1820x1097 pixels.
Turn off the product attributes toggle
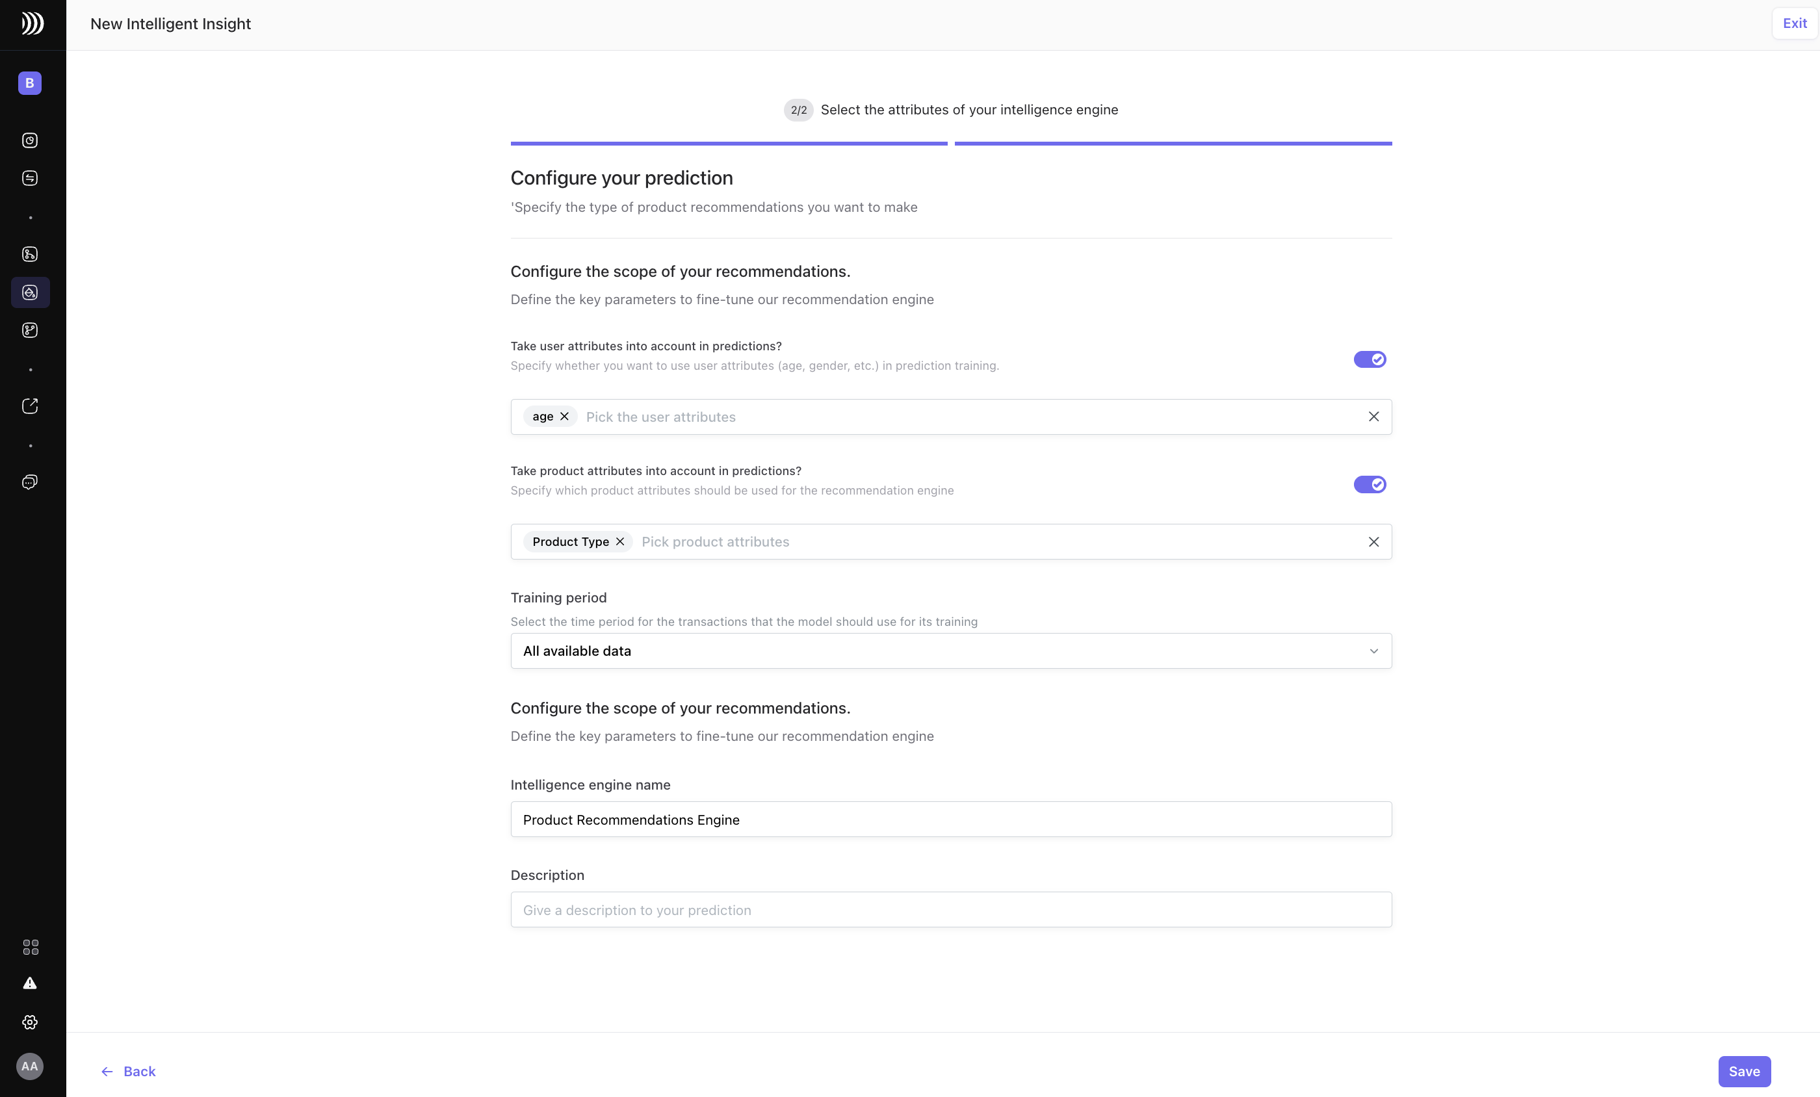pyautogui.click(x=1370, y=485)
